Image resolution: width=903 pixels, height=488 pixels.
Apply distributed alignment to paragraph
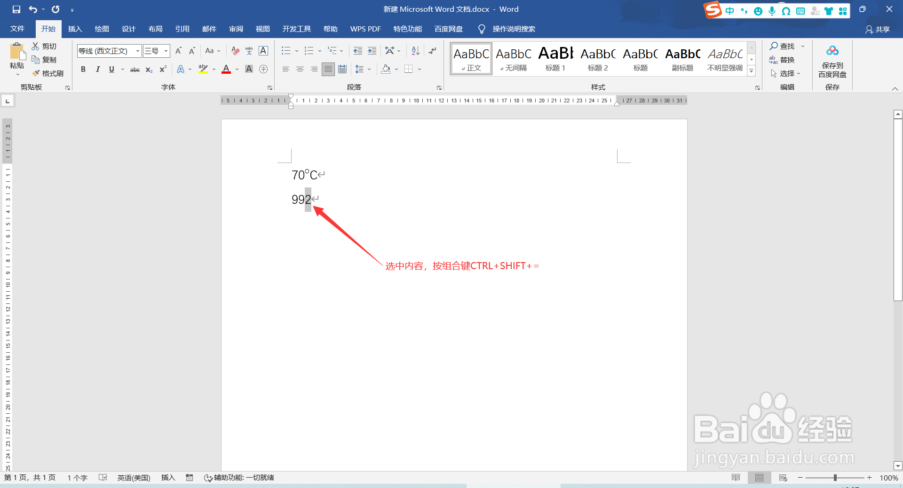pos(342,69)
